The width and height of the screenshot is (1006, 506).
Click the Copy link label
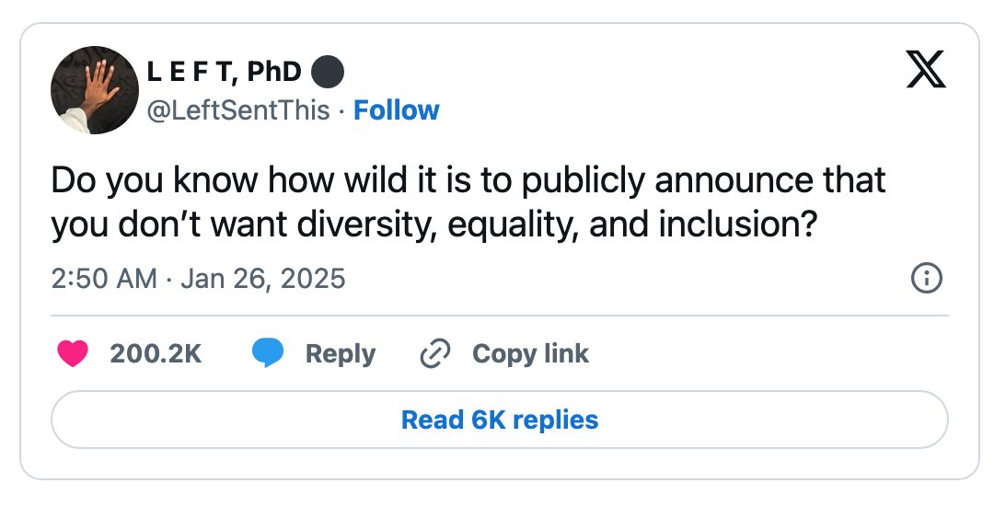pyautogui.click(x=530, y=354)
